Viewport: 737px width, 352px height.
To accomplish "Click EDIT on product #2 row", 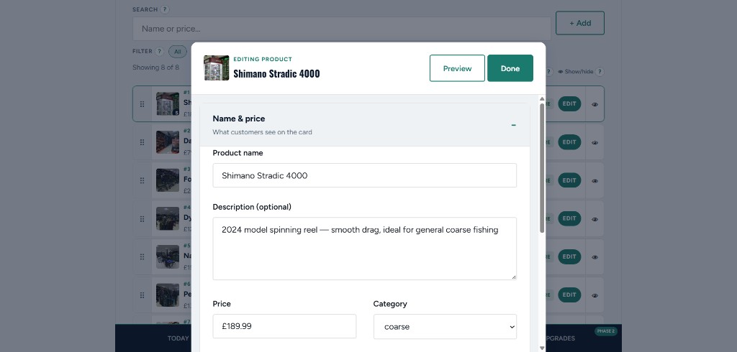I will [569, 142].
